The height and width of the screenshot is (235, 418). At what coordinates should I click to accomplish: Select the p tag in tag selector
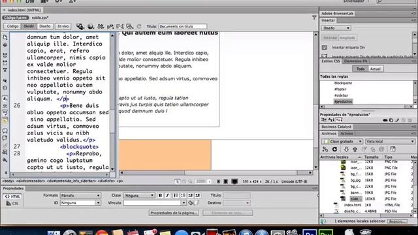pyautogui.click(x=120, y=181)
